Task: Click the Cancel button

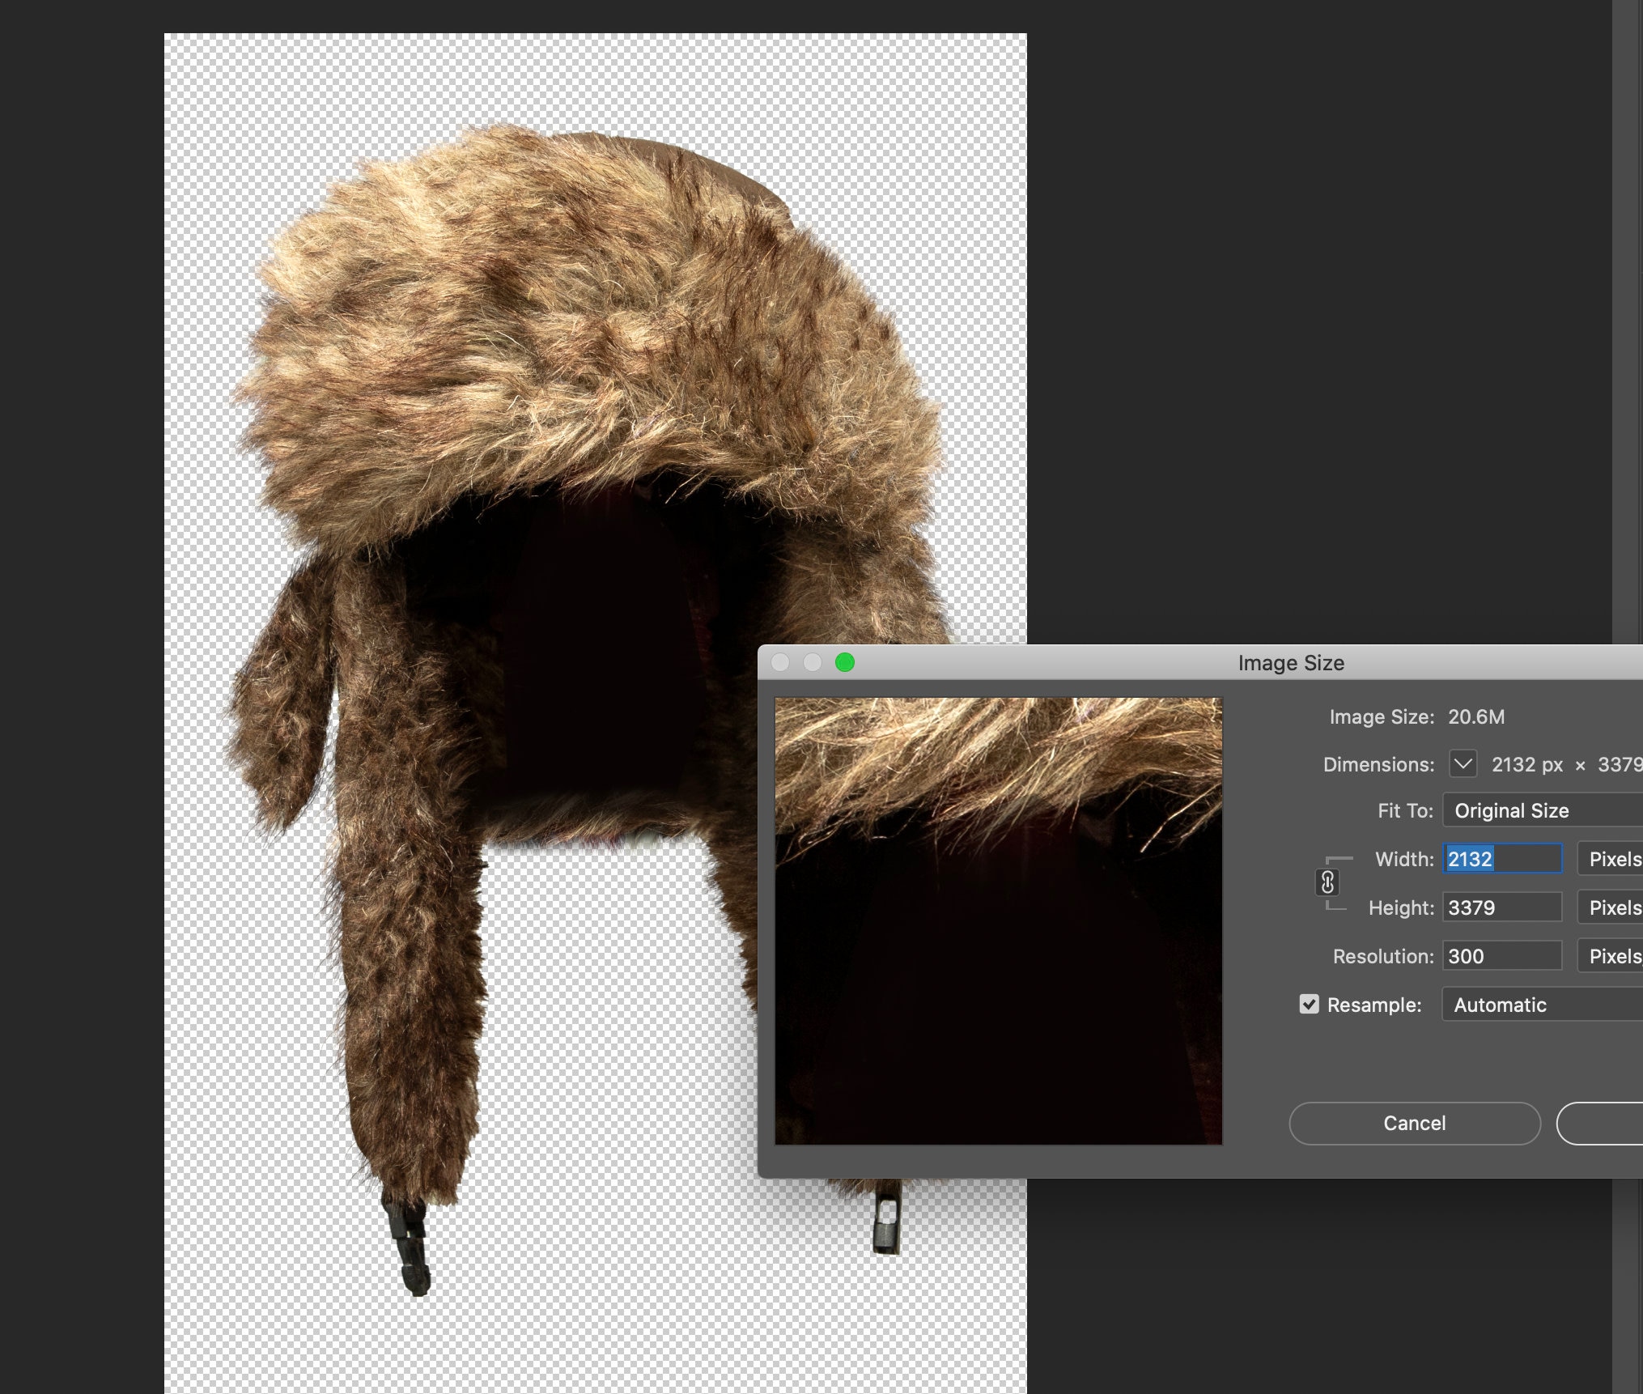Action: (1414, 1123)
